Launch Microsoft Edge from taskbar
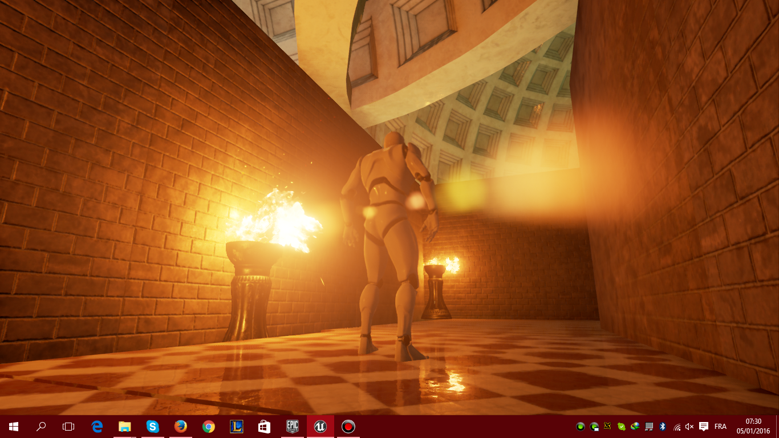Image resolution: width=779 pixels, height=438 pixels. (x=97, y=427)
